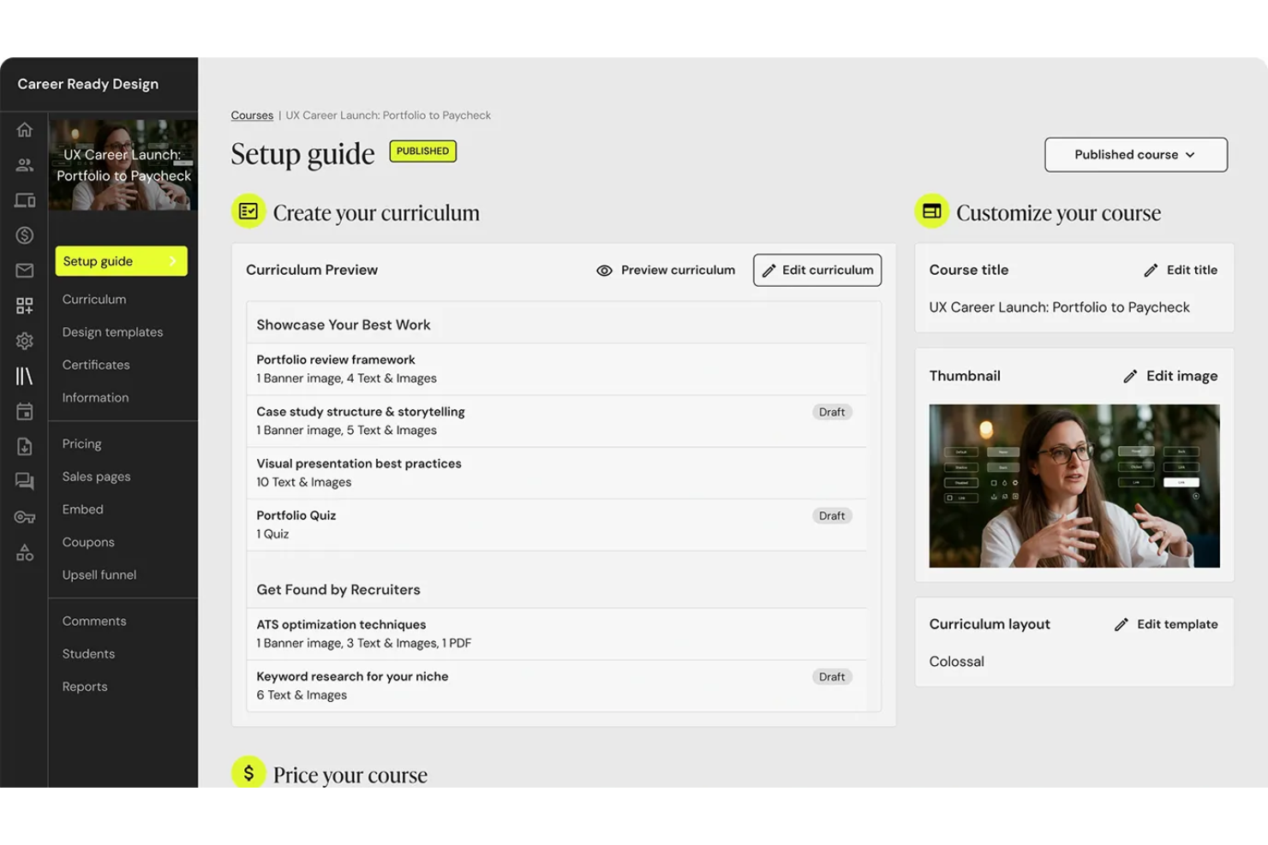Image resolution: width=1268 pixels, height=845 pixels.
Task: Open the Home dashboard icon
Action: coord(24,129)
